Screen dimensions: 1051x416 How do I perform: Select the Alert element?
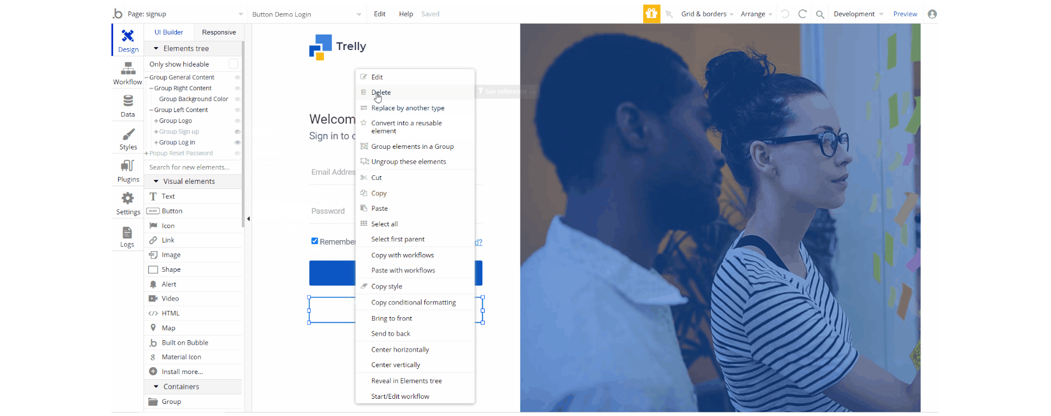click(194, 284)
